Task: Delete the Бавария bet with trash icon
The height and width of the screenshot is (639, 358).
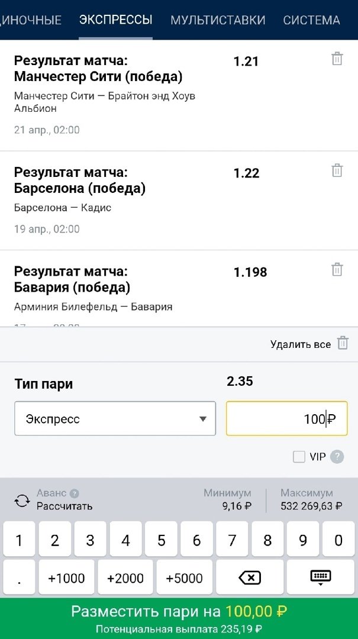Action: [337, 269]
